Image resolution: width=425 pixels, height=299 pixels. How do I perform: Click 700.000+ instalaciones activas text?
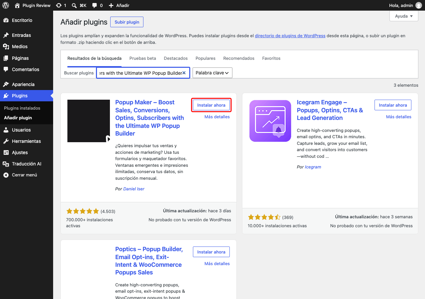point(90,223)
